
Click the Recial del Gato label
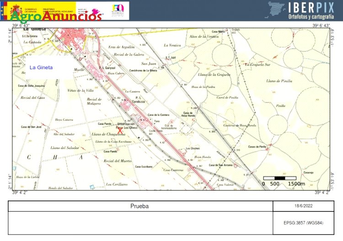32,97
